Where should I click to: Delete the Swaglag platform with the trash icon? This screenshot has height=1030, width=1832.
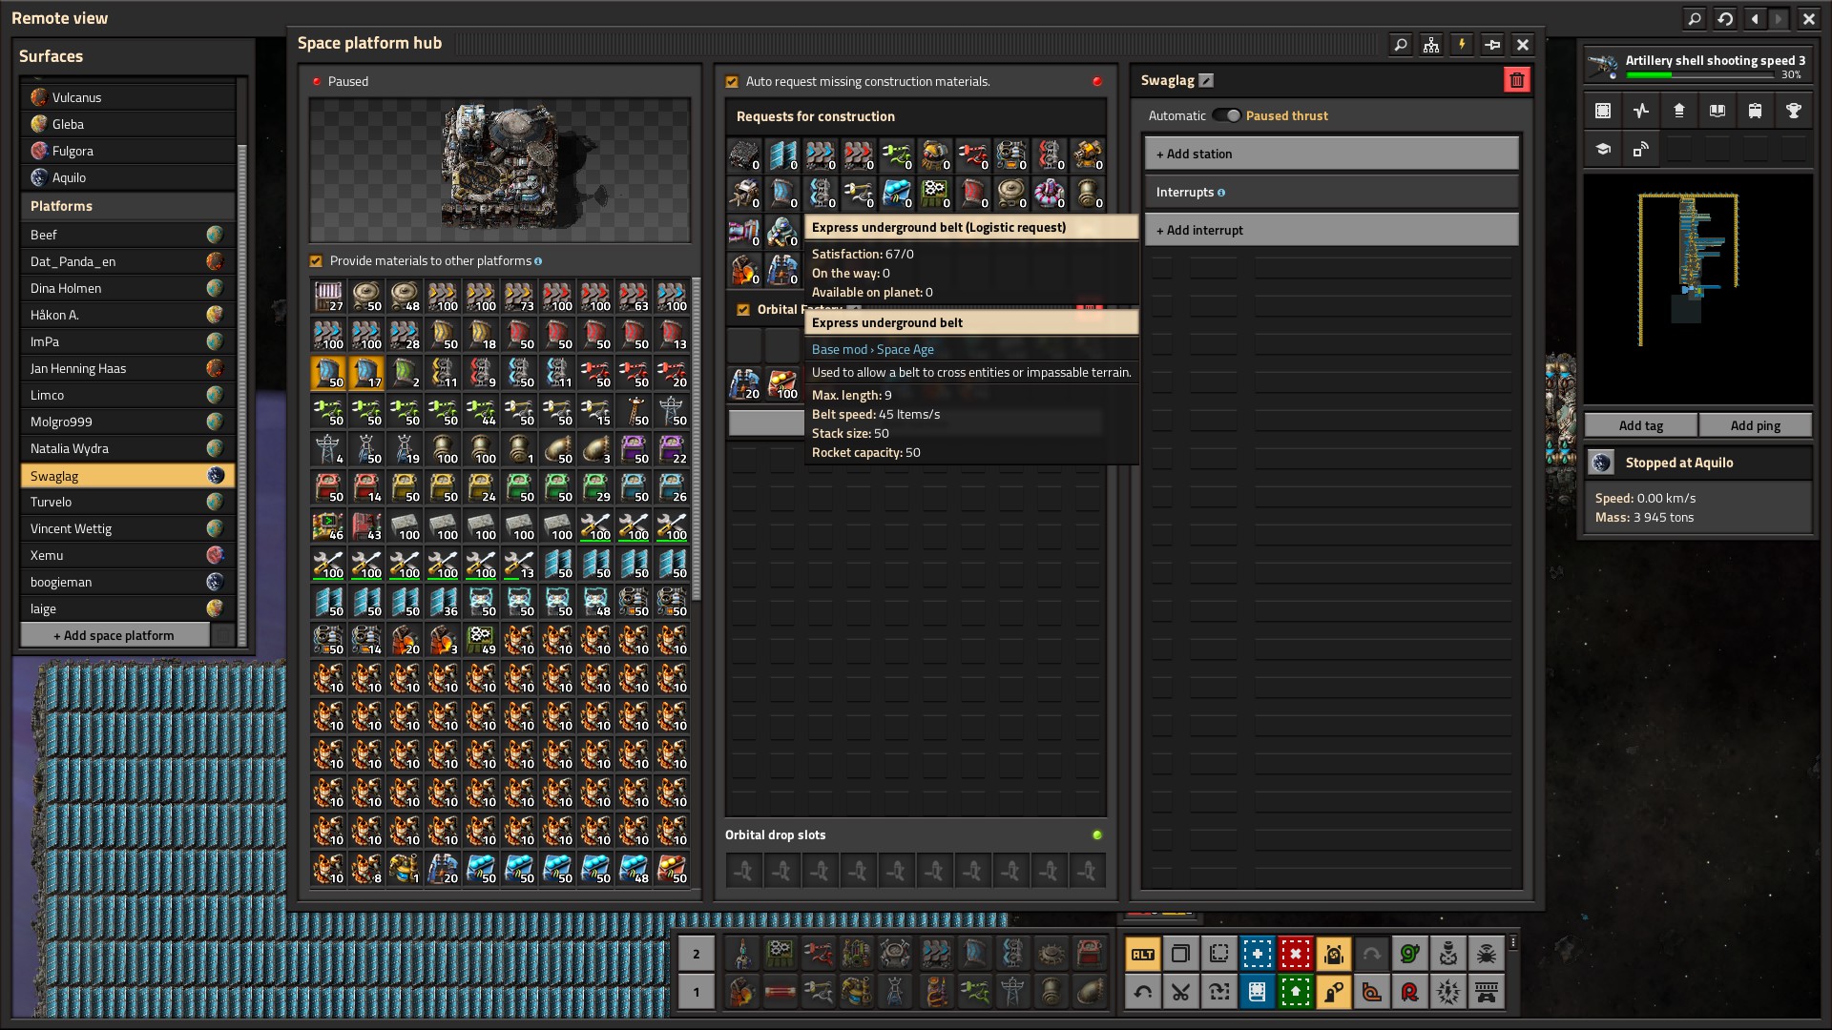pyautogui.click(x=1516, y=80)
